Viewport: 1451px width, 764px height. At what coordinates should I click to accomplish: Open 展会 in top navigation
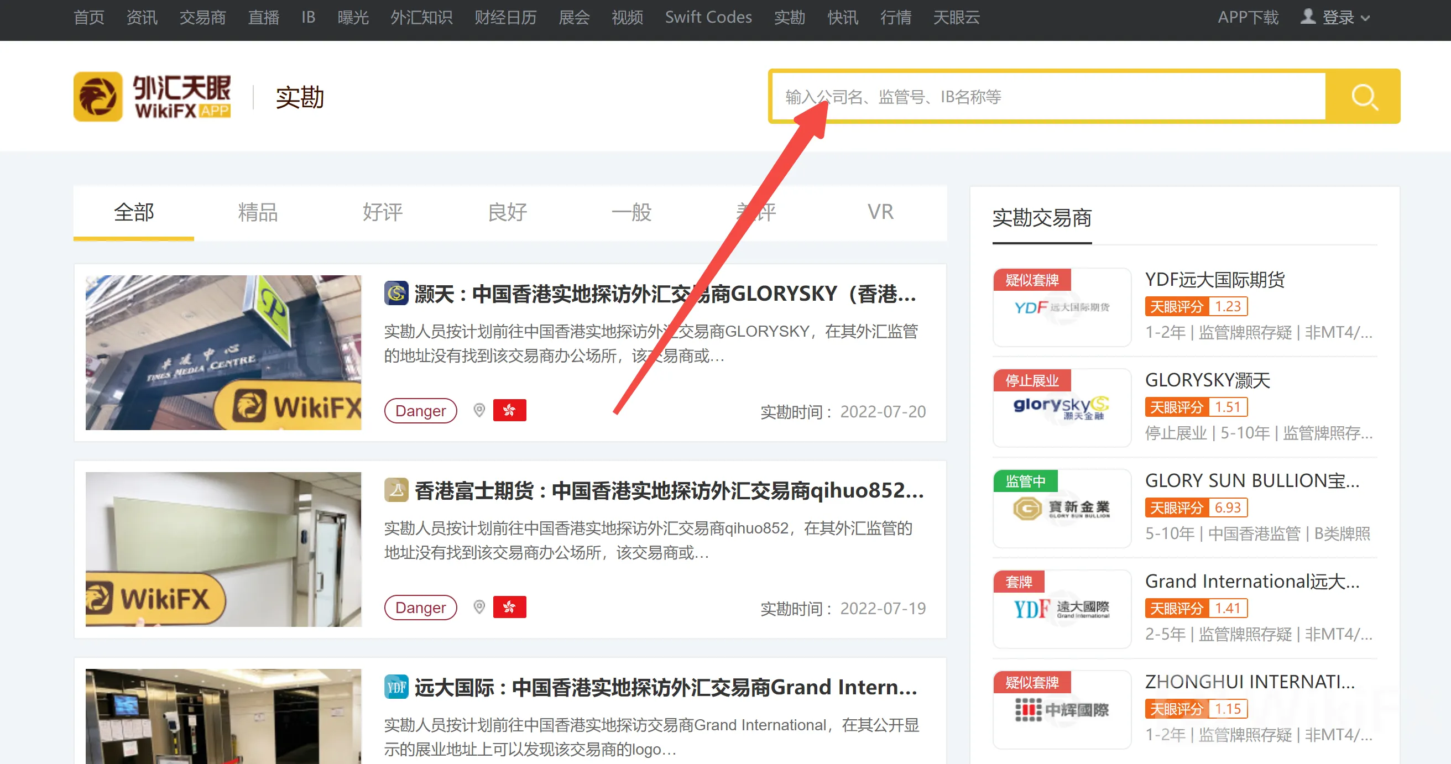[574, 18]
